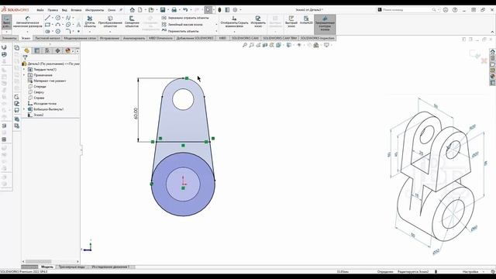Image resolution: width=496 pixels, height=279 pixels.
Task: Select the Spline sketch tool
Action: click(68, 18)
